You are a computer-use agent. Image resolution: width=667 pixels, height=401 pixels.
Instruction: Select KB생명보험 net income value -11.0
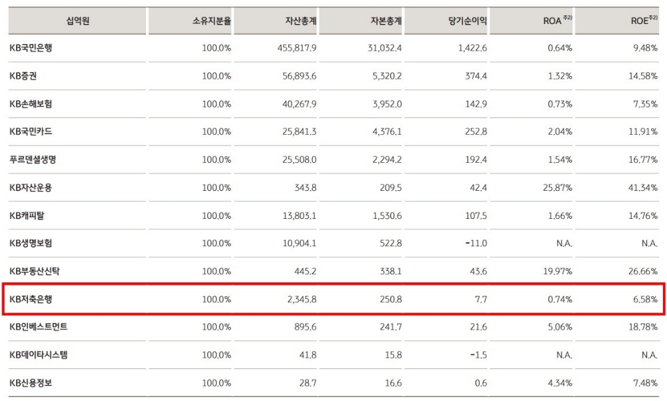(476, 244)
